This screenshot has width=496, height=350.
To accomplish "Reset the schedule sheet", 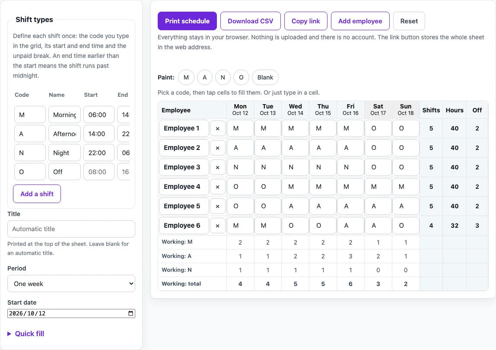I will 409,21.
